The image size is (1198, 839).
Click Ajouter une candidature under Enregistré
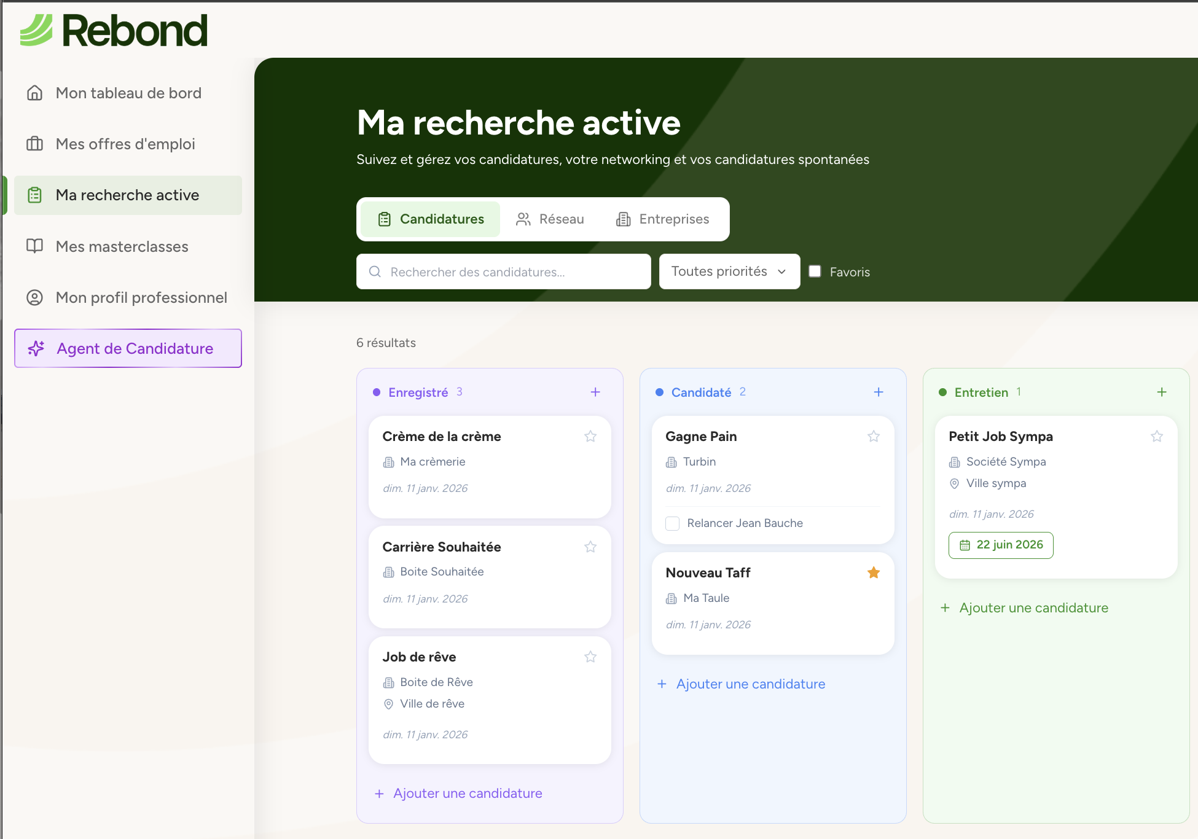point(458,794)
